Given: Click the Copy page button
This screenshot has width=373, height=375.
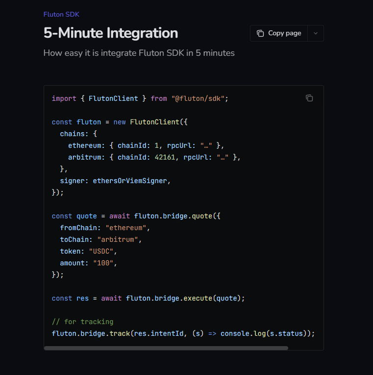Looking at the screenshot, I should click(279, 33).
